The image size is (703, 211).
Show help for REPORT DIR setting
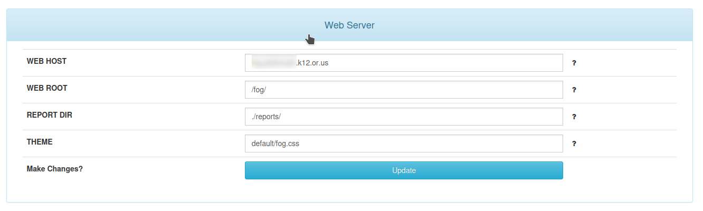[574, 117]
